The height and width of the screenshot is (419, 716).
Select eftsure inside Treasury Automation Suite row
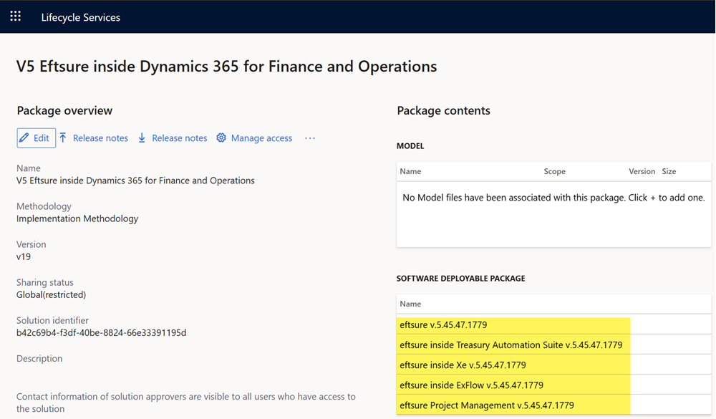(x=554, y=345)
